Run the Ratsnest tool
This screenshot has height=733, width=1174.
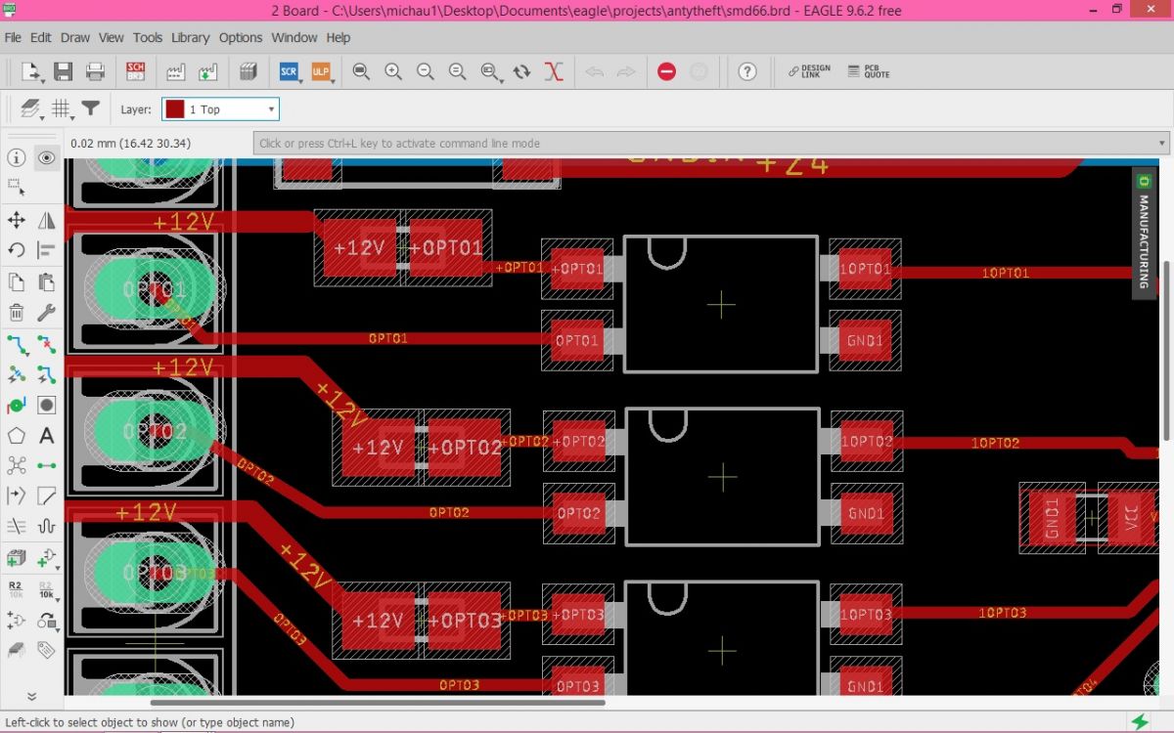554,71
